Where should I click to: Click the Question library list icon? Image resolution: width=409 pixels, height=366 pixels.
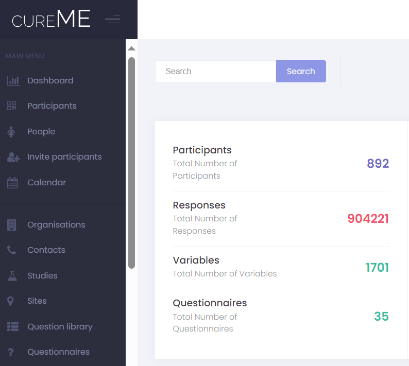coord(12,327)
